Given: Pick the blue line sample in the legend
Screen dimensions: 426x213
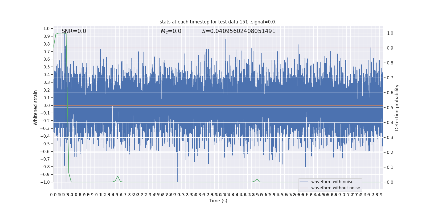Looking at the screenshot, I should 304,182.
